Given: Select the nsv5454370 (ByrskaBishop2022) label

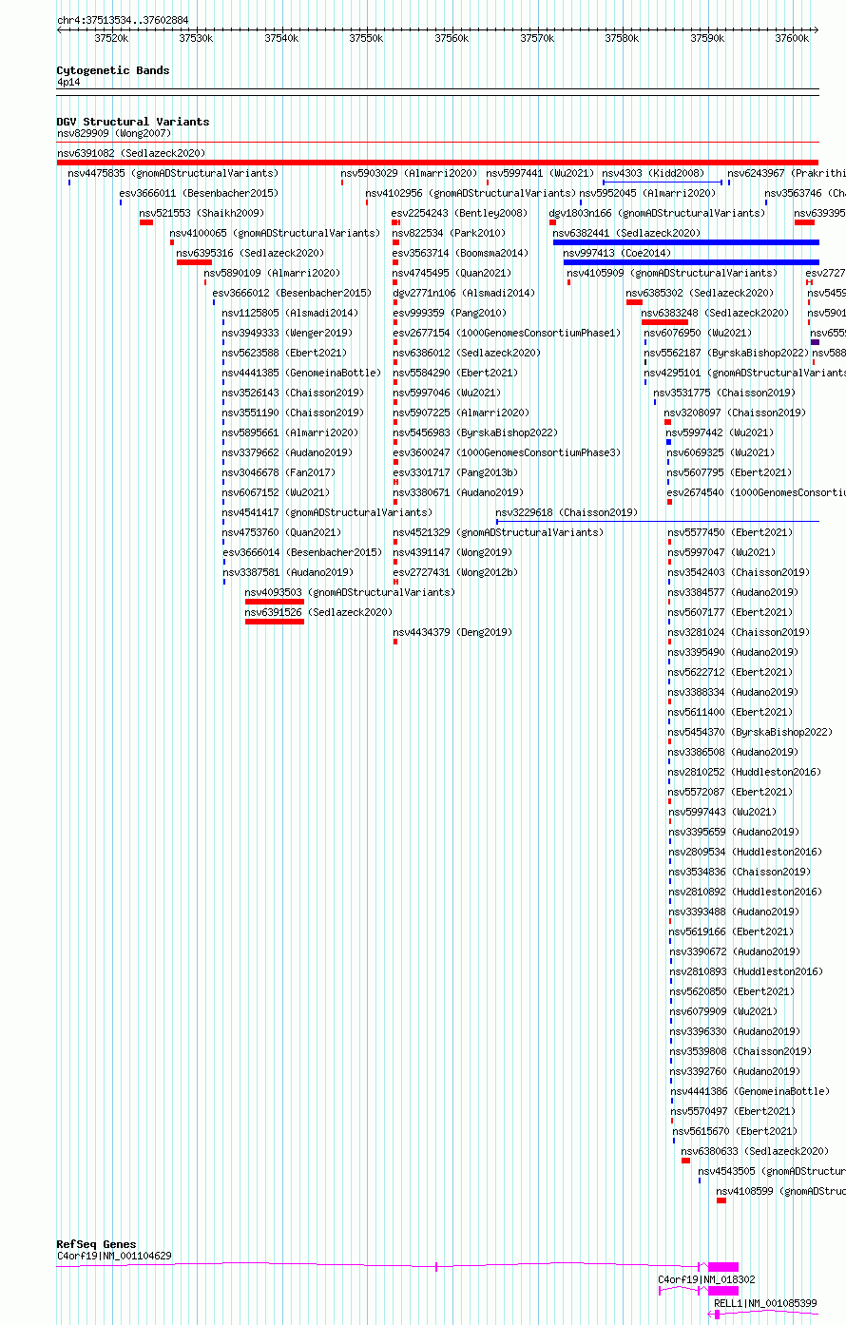Looking at the screenshot, I should [x=750, y=732].
